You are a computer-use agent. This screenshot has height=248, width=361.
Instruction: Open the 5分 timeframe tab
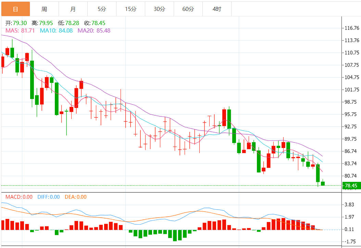(x=102, y=9)
